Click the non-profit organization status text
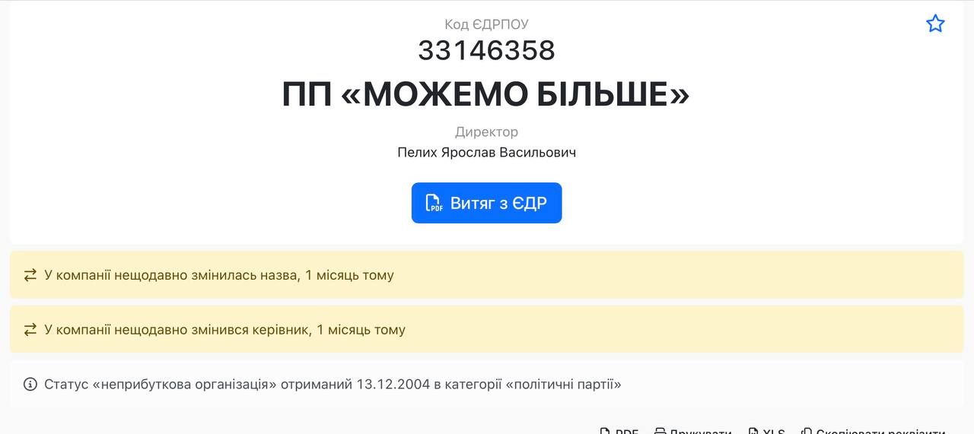 coord(333,384)
